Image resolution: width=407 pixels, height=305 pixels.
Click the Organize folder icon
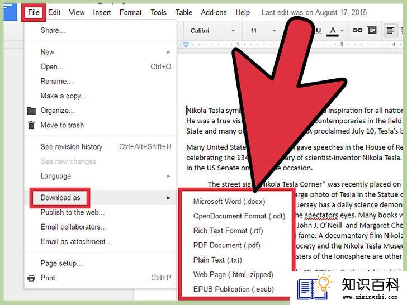pos(31,111)
